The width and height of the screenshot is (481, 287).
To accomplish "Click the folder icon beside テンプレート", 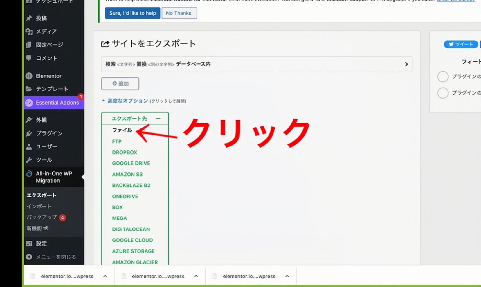I will coord(29,89).
